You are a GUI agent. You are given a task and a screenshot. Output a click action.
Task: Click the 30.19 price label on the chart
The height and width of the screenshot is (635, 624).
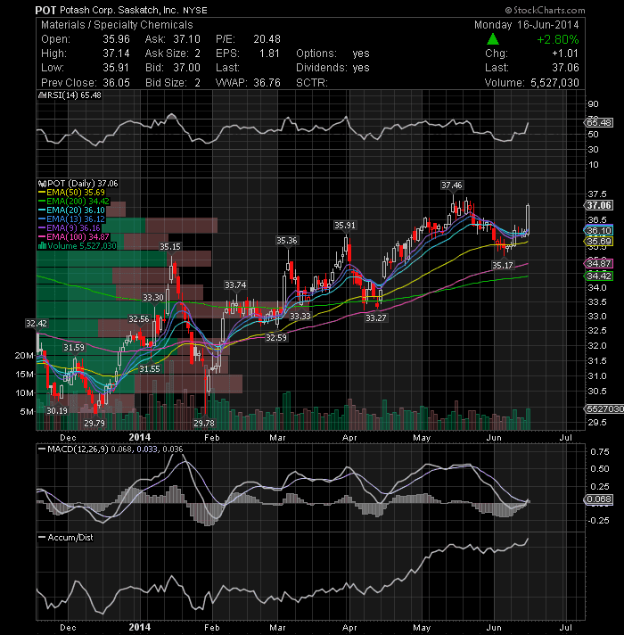tap(57, 410)
